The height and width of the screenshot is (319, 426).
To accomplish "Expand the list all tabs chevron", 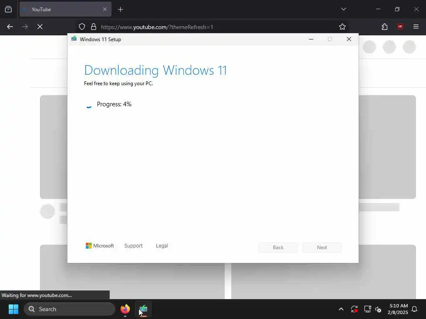I will pyautogui.click(x=343, y=9).
